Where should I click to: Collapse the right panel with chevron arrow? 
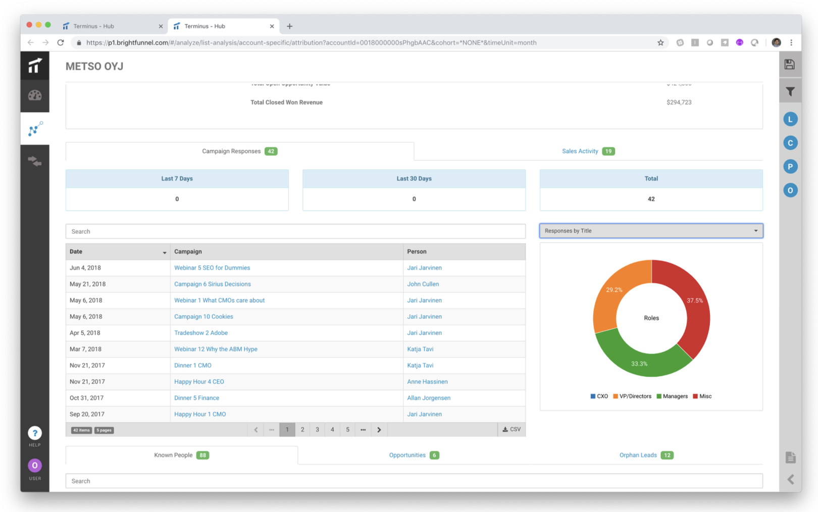click(791, 479)
